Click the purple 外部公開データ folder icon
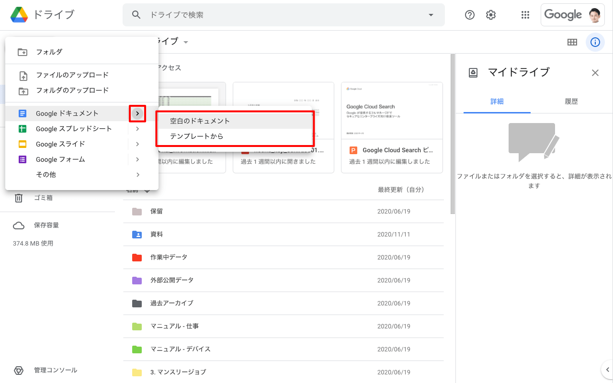613x383 pixels. pyautogui.click(x=137, y=280)
